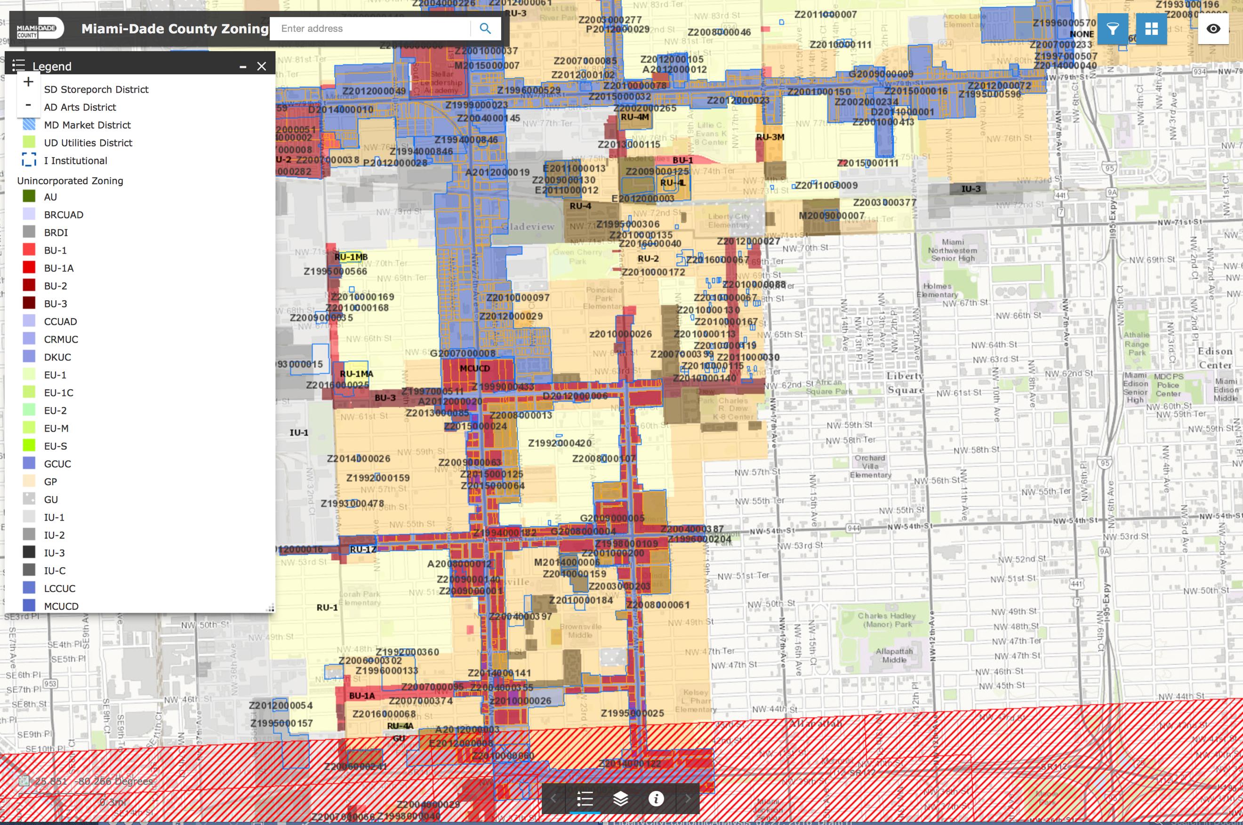
Task: Zoom out with the minus button
Action: pyautogui.click(x=28, y=104)
